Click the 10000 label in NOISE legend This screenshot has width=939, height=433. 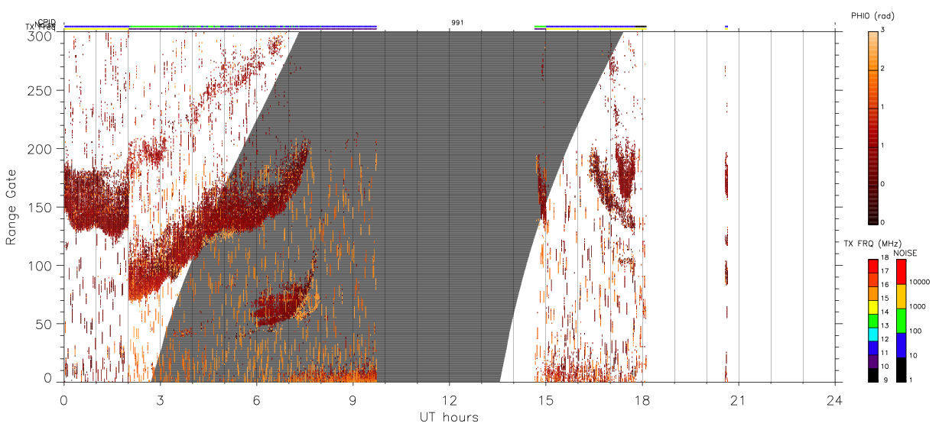point(920,282)
